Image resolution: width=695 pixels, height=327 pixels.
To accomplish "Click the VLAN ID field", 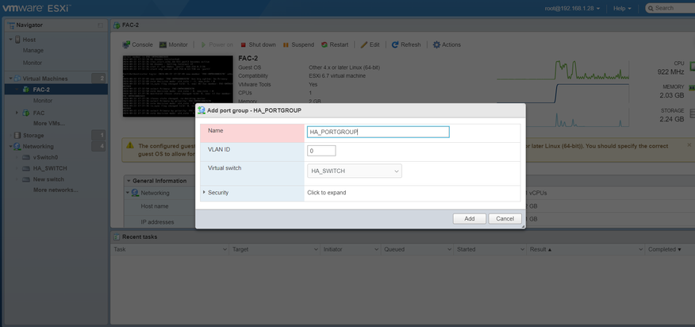I will point(321,151).
